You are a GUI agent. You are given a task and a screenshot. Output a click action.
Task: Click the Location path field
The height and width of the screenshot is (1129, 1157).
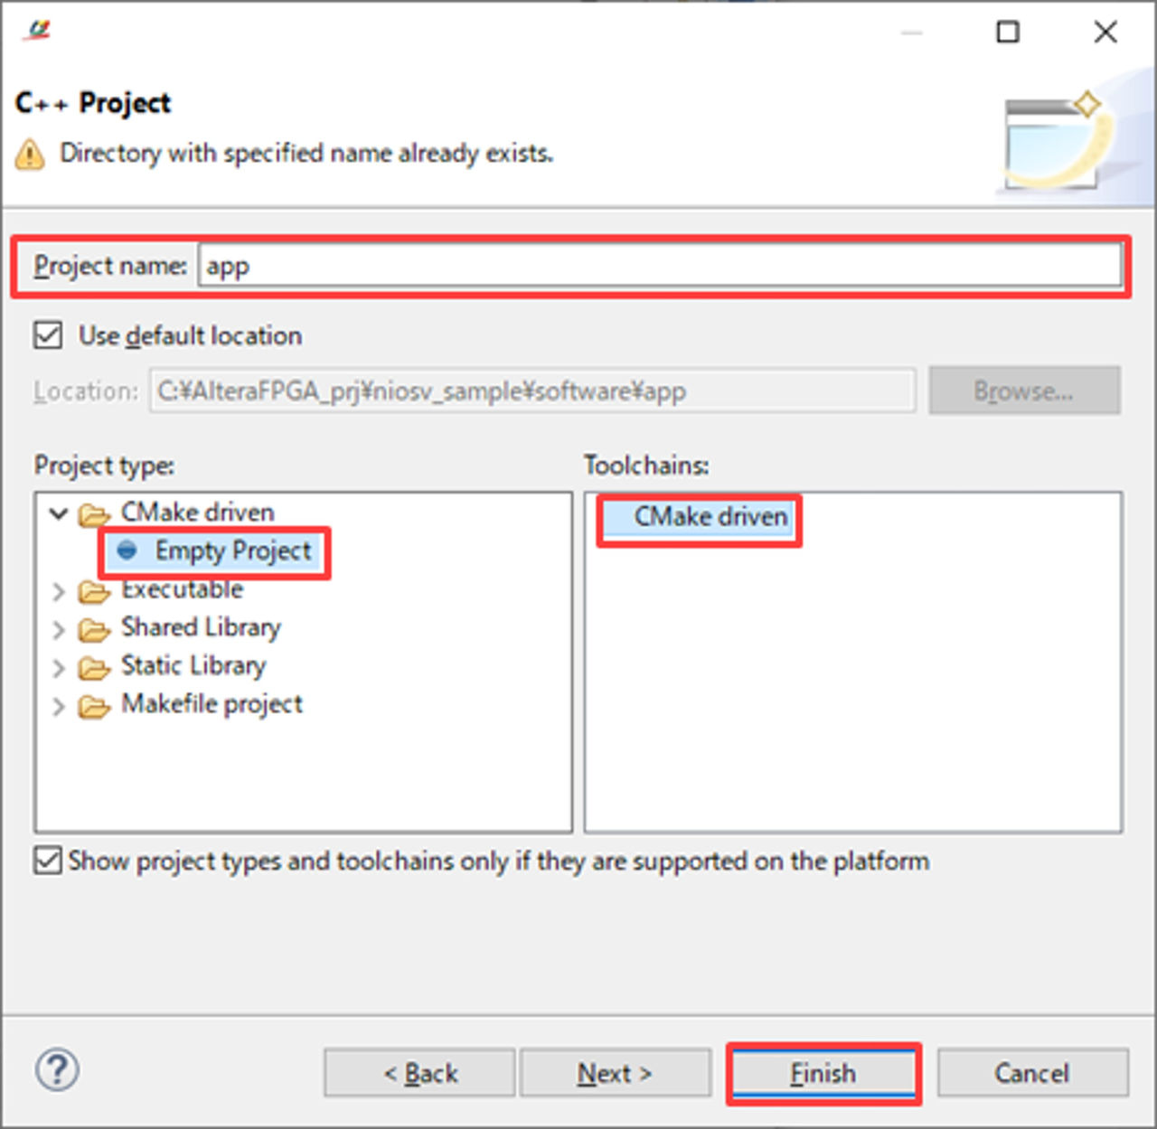[x=532, y=390]
